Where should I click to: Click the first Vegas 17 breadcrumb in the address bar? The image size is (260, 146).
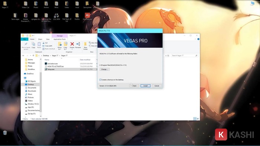click(x=55, y=56)
